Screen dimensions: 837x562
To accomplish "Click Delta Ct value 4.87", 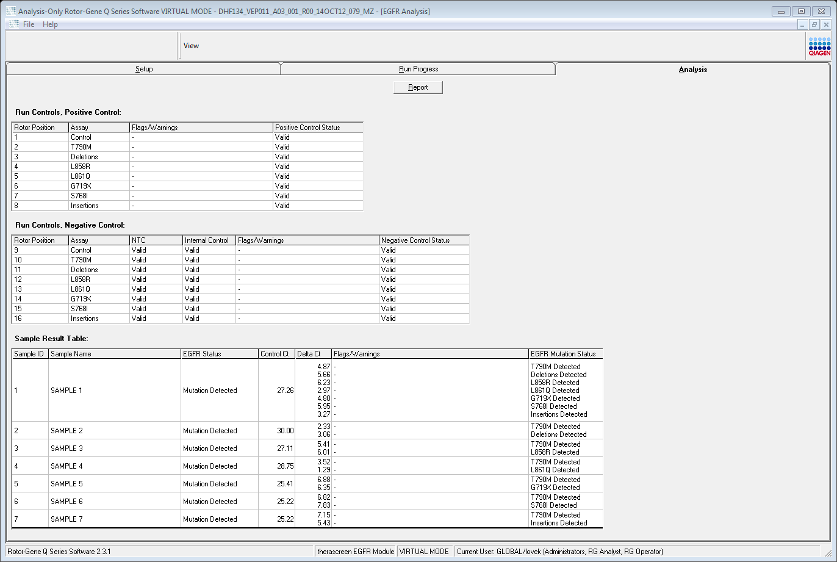I will click(324, 367).
